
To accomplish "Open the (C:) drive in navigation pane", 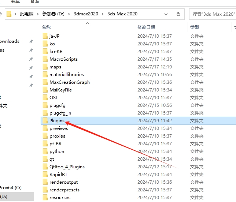I will pyautogui.click(x=11, y=188).
